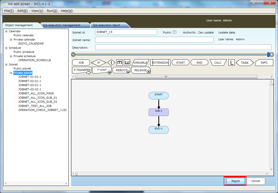The height and width of the screenshot is (193, 278).
Task: Collapse the Jobnet tree node
Action: coord(6,64)
